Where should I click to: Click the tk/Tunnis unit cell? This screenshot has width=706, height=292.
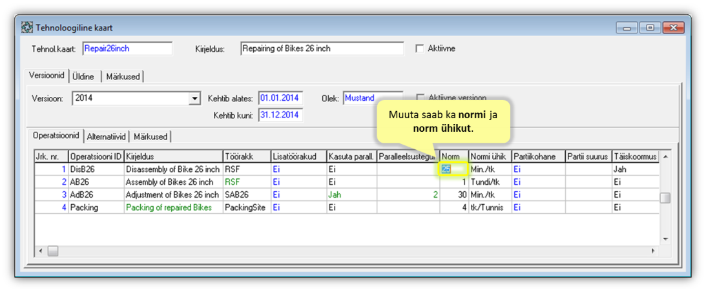click(490, 208)
